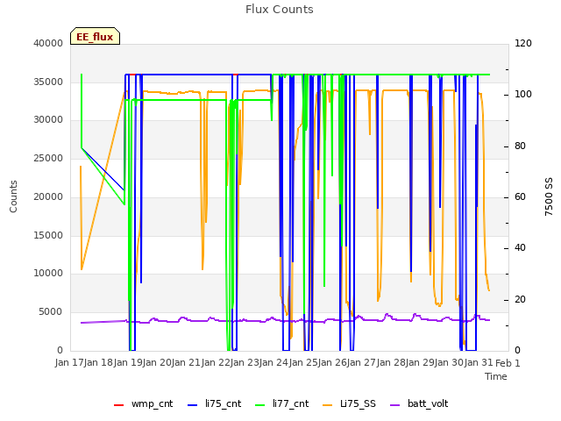The height and width of the screenshot is (421, 561).
Task: Click the 25000 tick on Counts axis
Action: [48, 158]
